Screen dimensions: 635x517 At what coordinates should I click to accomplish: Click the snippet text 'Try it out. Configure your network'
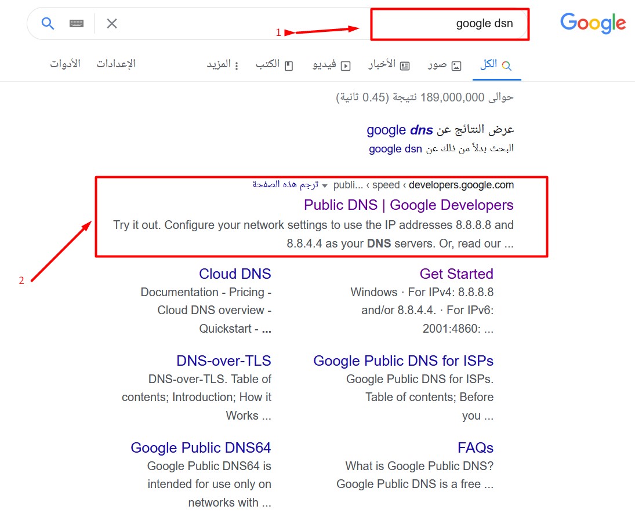[x=199, y=225]
